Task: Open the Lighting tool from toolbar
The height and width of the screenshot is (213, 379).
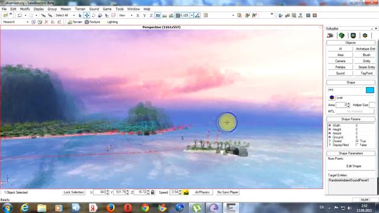Action: (x=112, y=22)
